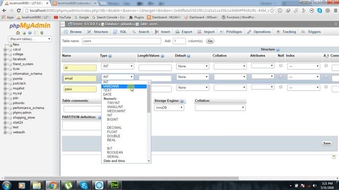Click the green reload navigation icon
Image resolution: width=339 pixels, height=190 pixels.
pos(42,33)
